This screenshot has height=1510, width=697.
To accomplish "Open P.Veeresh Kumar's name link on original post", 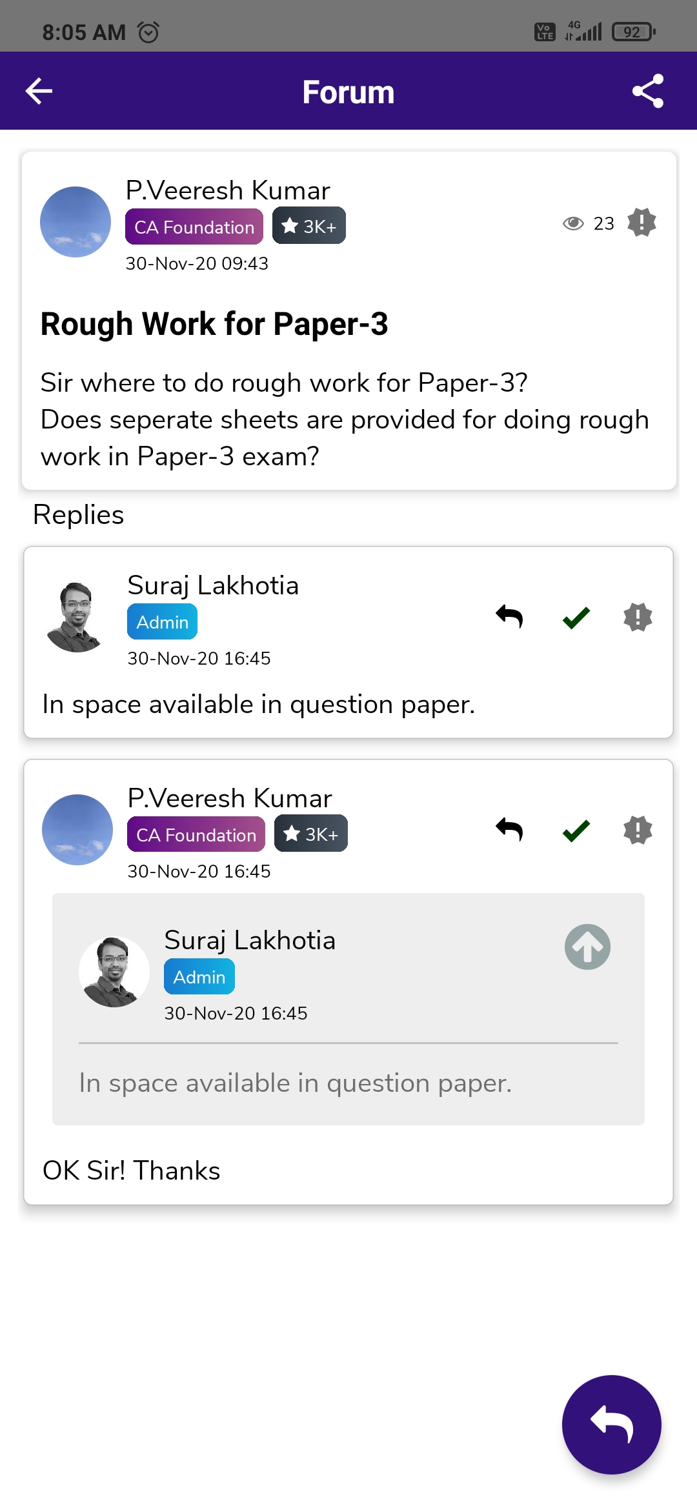I will click(228, 190).
